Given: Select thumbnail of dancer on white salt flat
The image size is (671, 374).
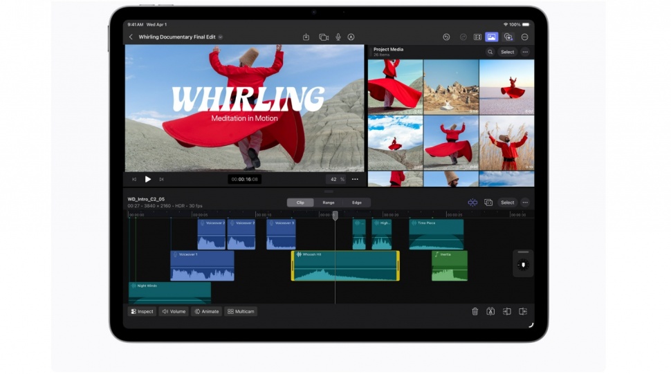Looking at the screenshot, I should click(x=506, y=87).
